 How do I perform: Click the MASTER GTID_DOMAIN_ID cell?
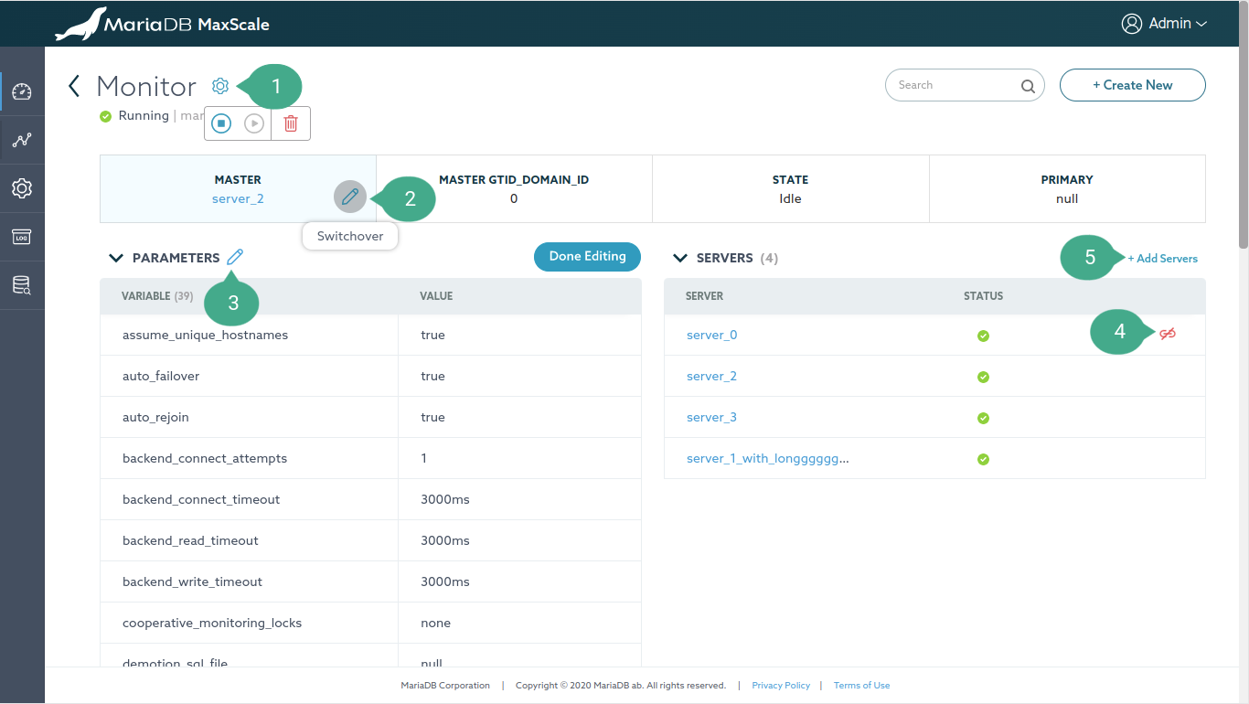(x=514, y=189)
